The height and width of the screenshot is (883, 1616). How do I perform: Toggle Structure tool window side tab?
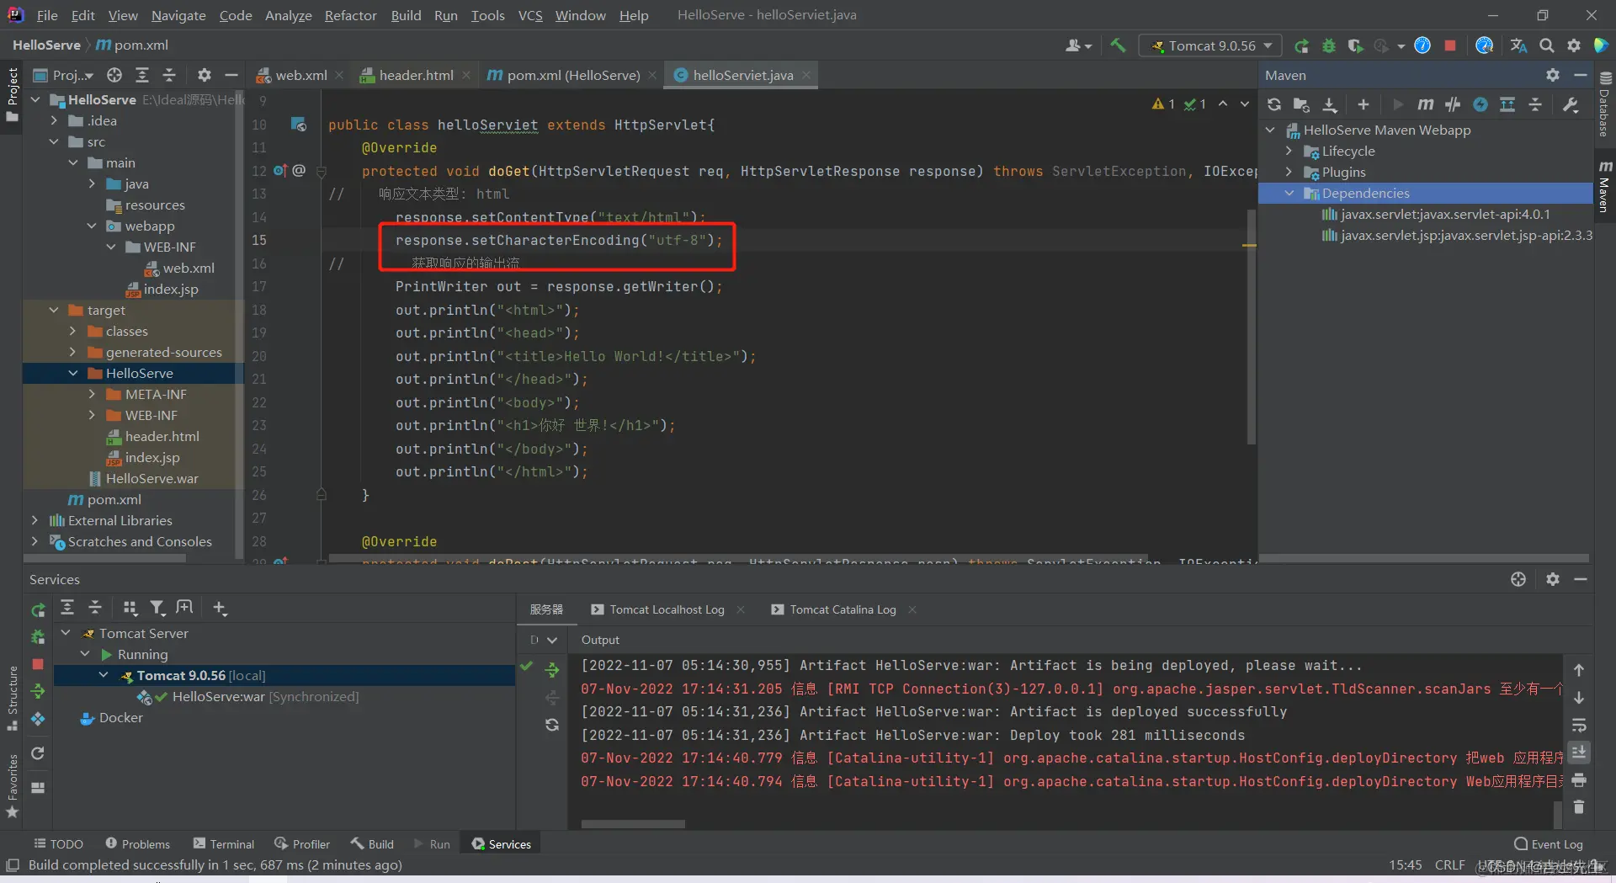click(x=12, y=698)
